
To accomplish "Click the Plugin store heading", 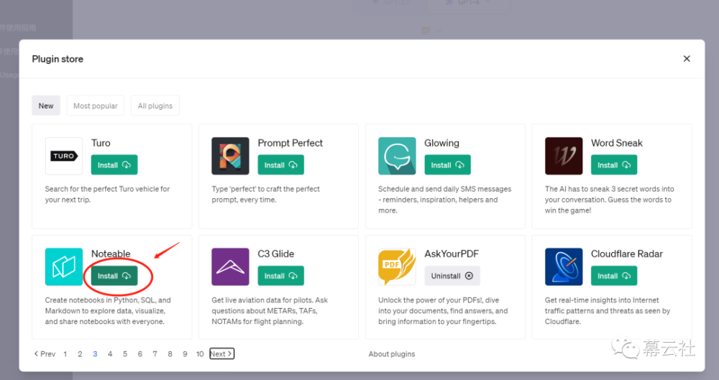I will click(58, 59).
